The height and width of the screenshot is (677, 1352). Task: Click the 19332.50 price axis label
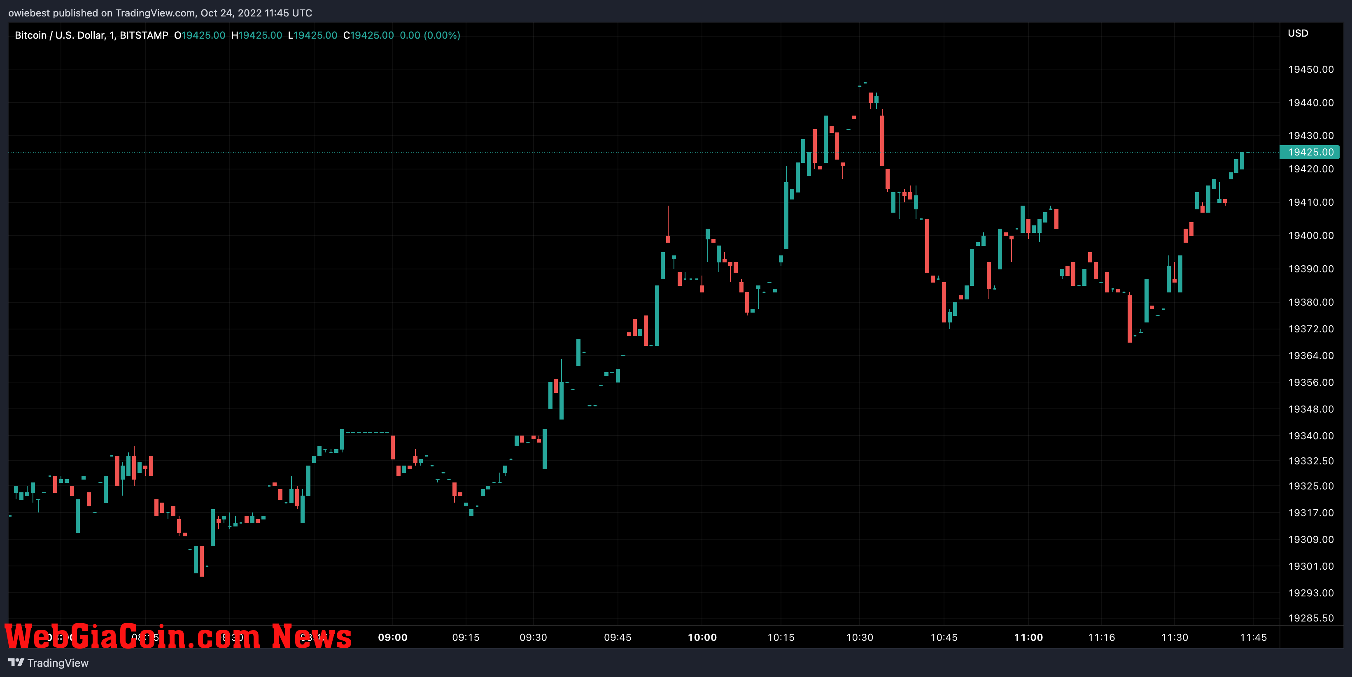click(x=1310, y=461)
